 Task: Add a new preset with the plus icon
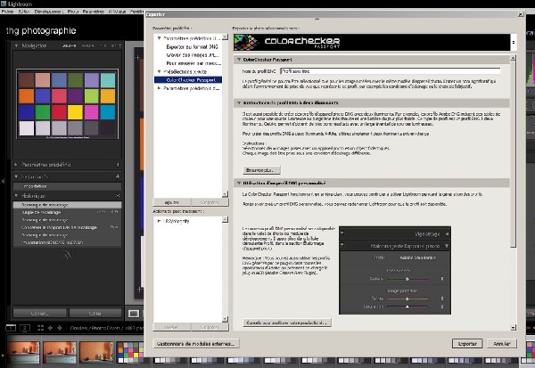(x=118, y=165)
